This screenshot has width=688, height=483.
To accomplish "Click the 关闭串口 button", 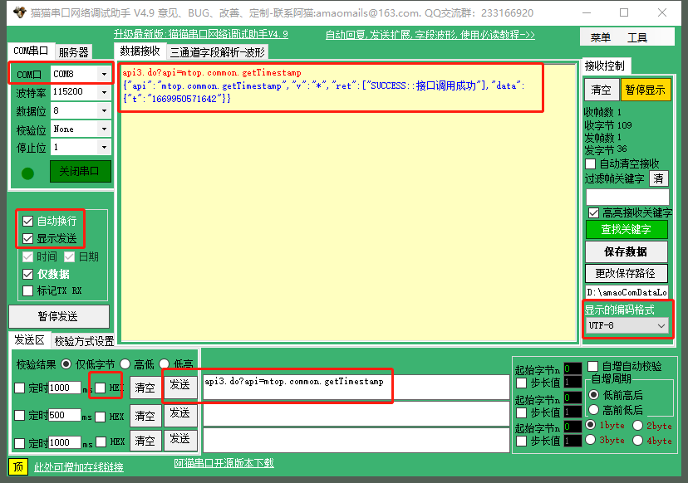I will tap(81, 171).
